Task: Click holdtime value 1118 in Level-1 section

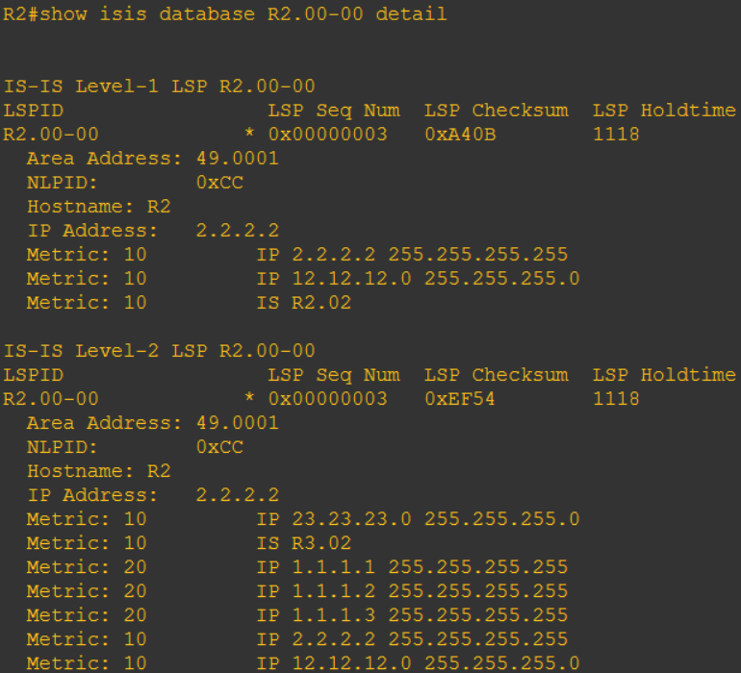Action: pos(616,135)
